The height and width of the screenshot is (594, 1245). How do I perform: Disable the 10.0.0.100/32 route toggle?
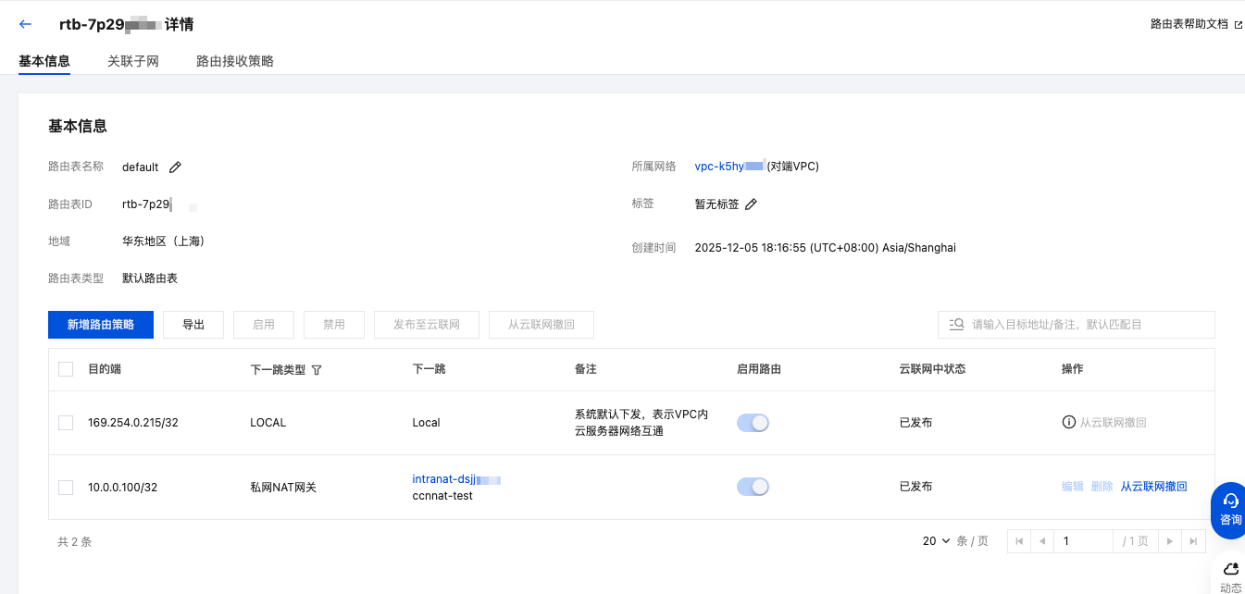753,488
